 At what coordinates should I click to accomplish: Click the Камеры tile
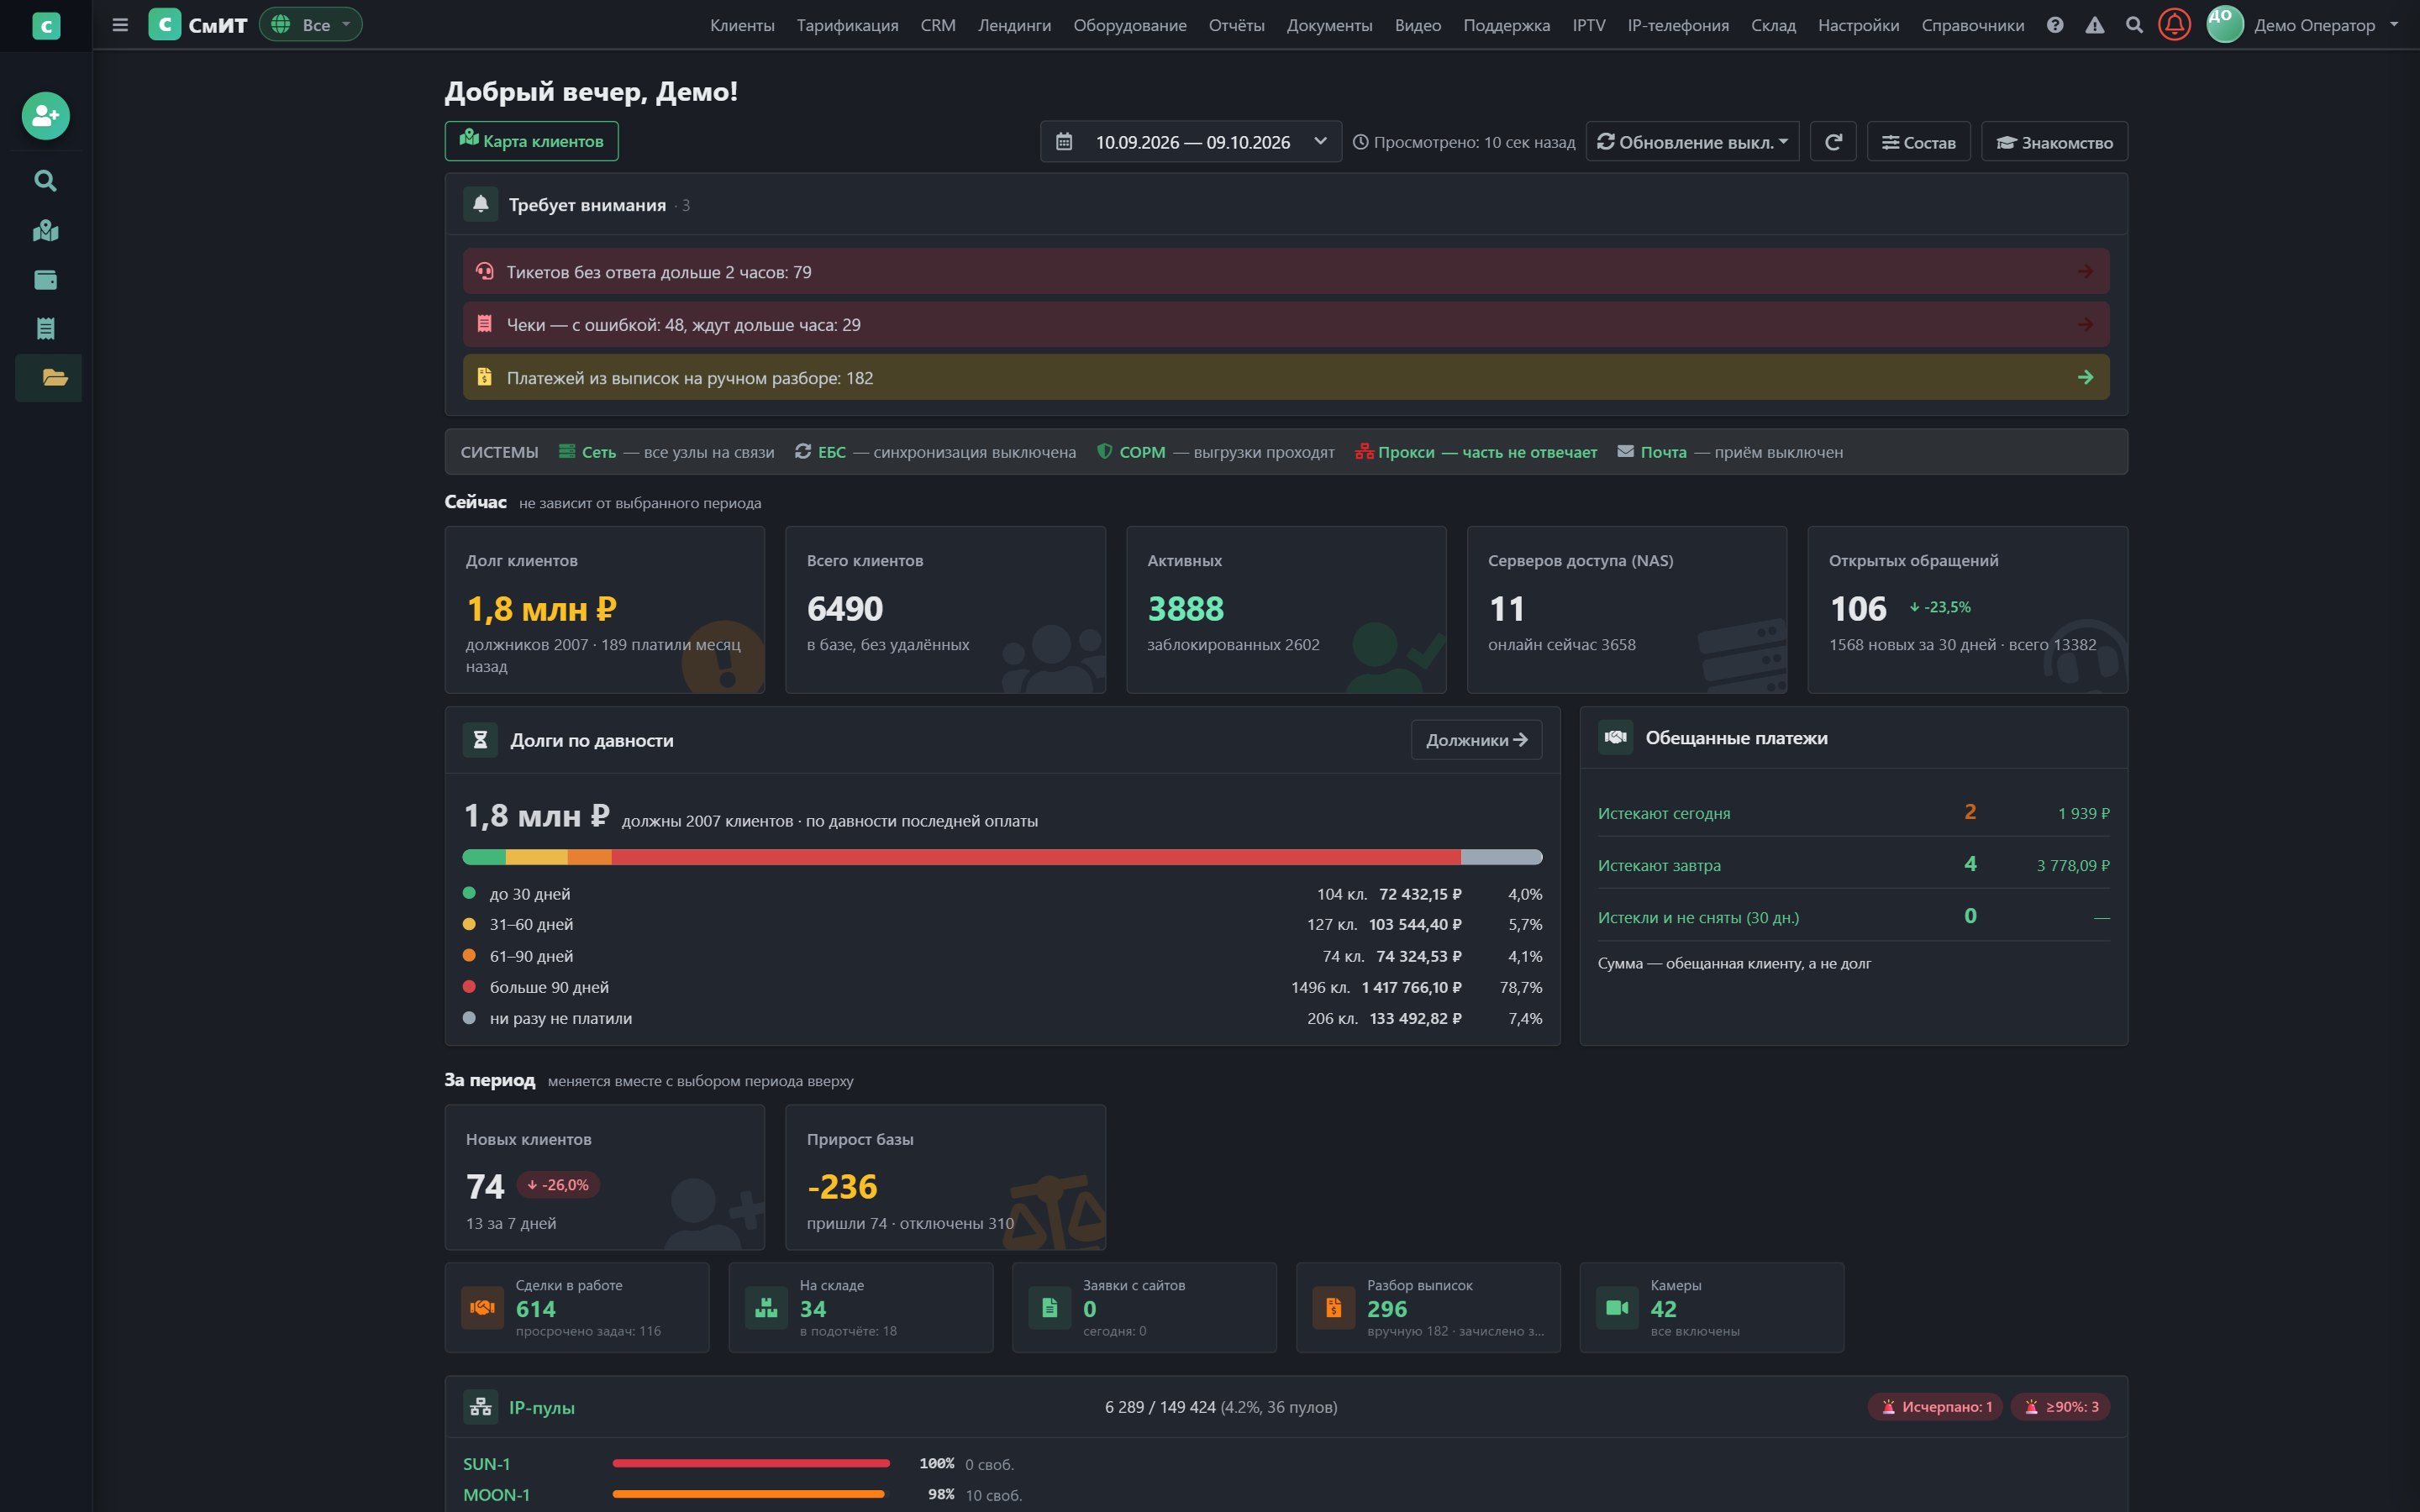(1711, 1307)
